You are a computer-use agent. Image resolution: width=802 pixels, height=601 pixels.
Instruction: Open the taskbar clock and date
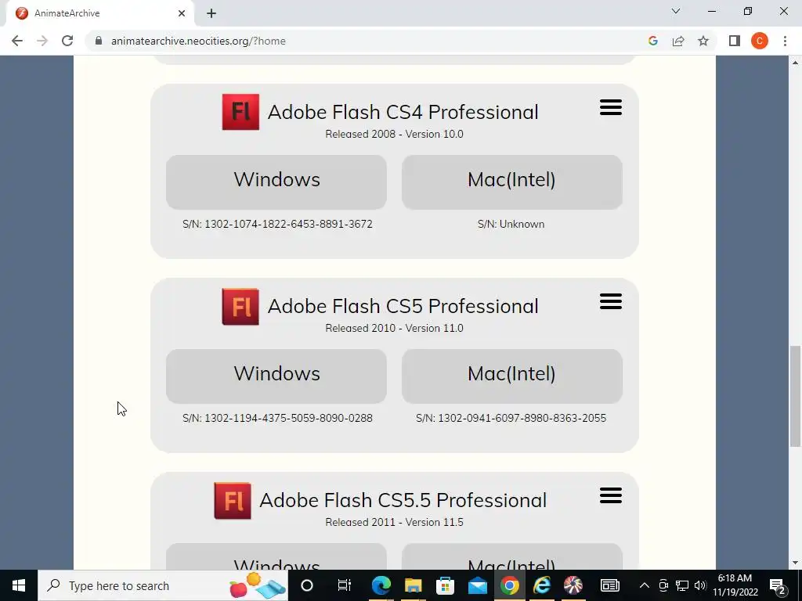pyautogui.click(x=735, y=585)
